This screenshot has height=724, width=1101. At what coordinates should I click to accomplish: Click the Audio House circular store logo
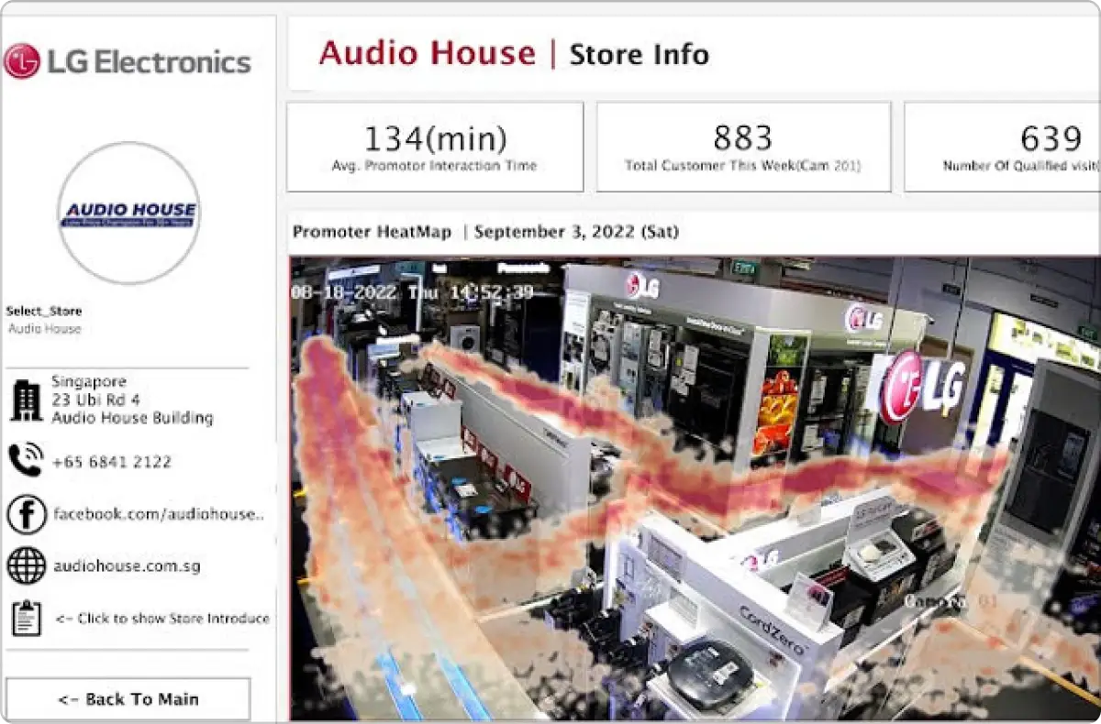[x=128, y=213]
